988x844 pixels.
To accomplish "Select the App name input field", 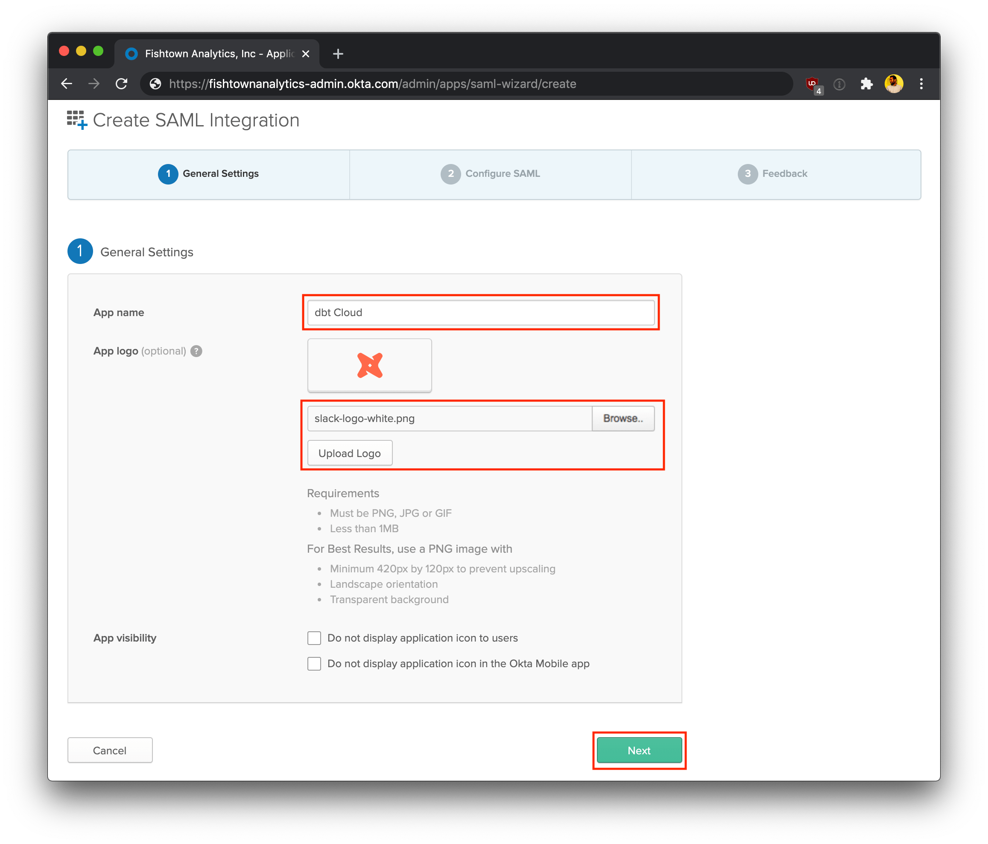I will coord(481,312).
